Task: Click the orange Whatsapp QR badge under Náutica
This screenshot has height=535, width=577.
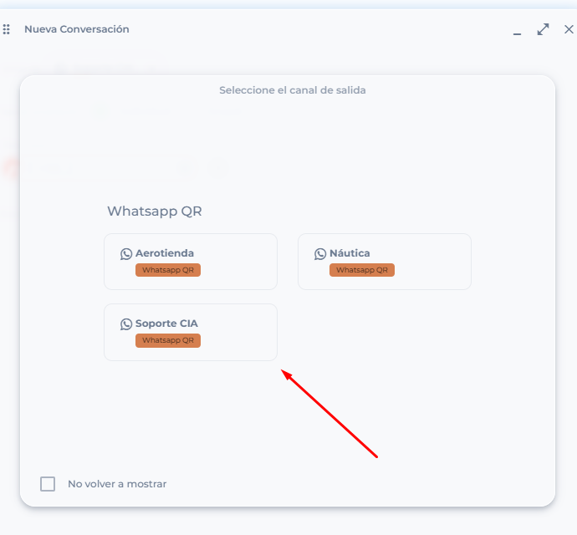Action: coord(362,270)
